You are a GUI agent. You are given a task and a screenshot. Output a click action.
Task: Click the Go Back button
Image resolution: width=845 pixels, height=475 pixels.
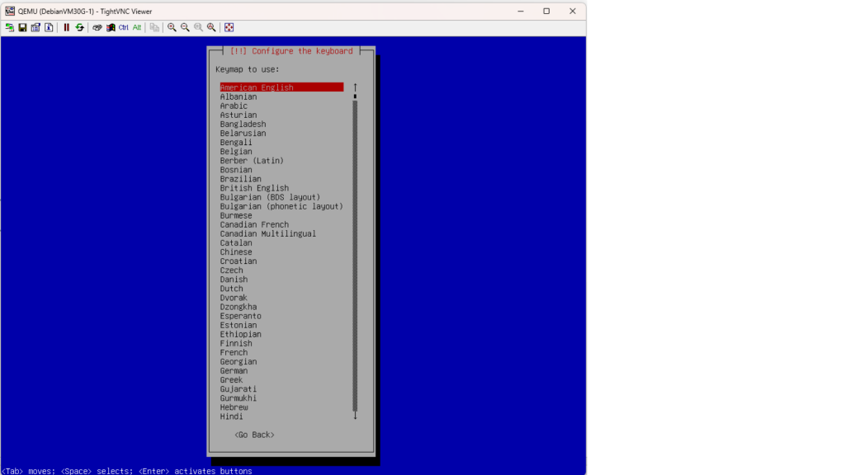[x=254, y=435]
